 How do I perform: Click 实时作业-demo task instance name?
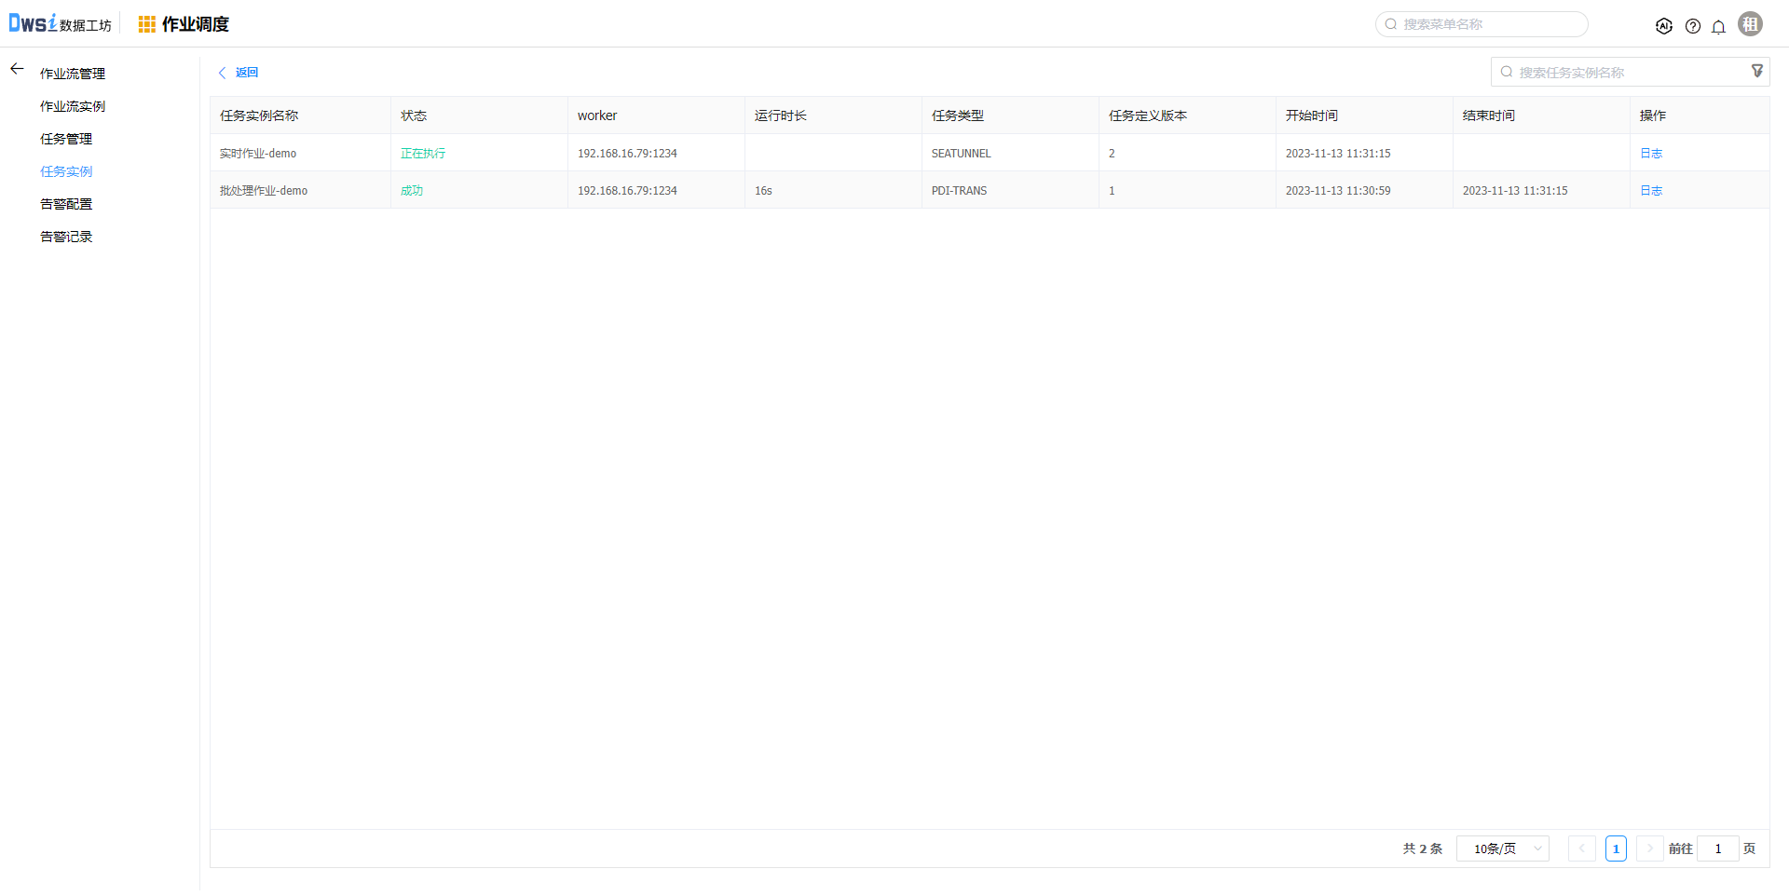point(258,154)
